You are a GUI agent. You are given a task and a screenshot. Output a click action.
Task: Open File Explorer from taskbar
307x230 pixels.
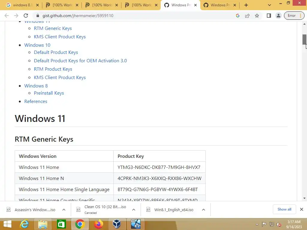pyautogui.click(x=43, y=224)
